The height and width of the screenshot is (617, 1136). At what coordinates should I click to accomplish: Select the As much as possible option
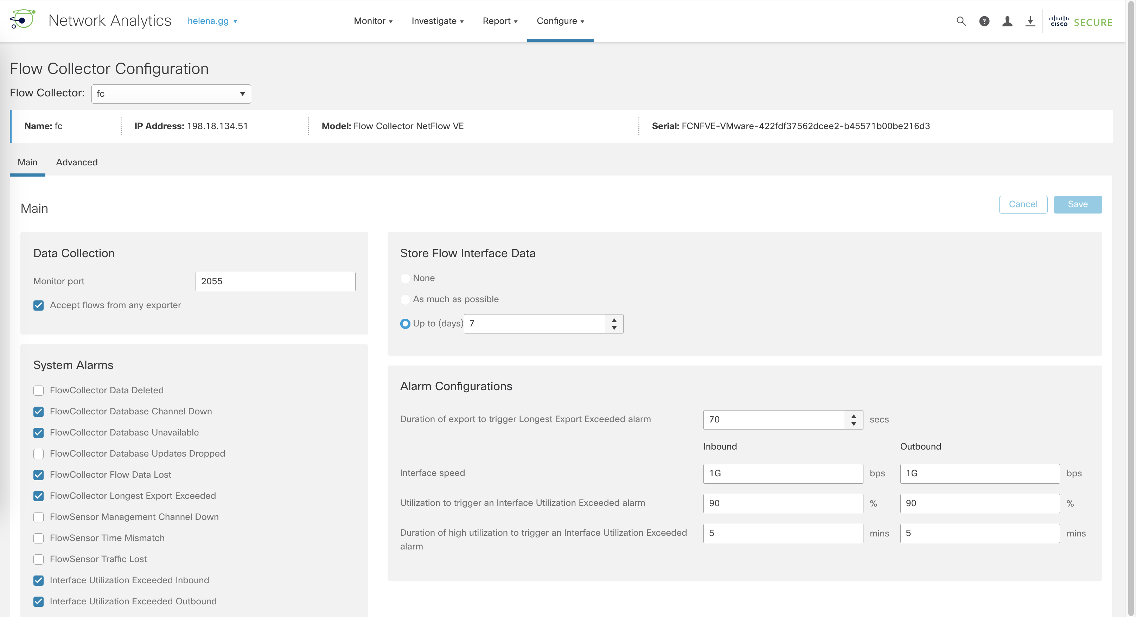(405, 299)
